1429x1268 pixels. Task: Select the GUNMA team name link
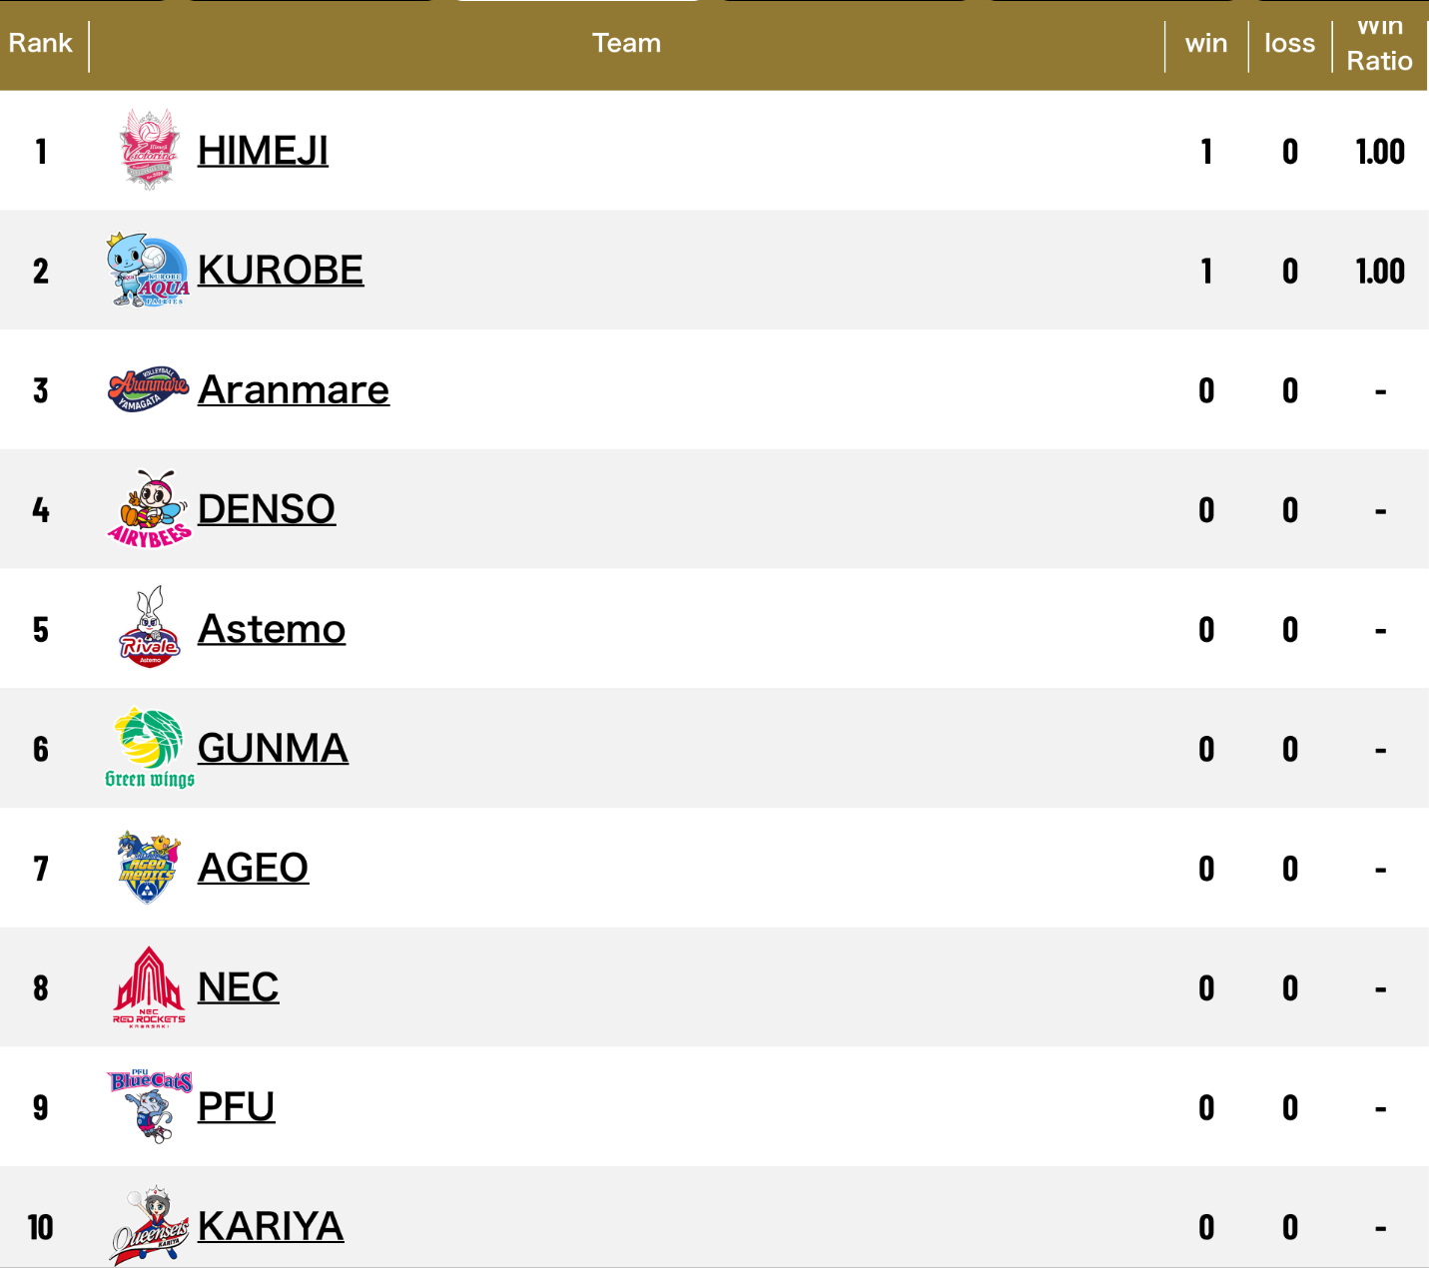(273, 748)
